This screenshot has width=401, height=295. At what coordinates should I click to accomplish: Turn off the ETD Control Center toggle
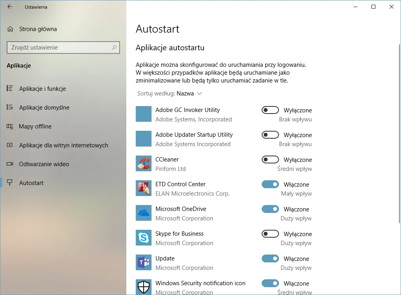270,184
